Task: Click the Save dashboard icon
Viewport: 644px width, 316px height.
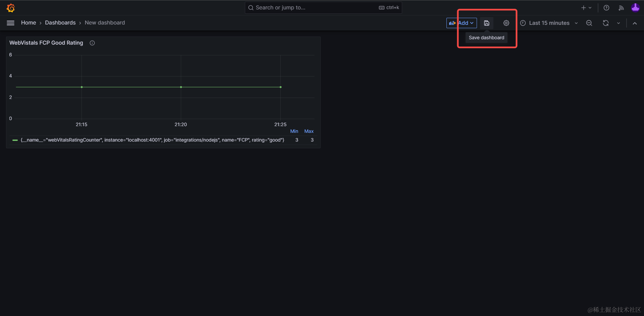Action: pos(486,23)
